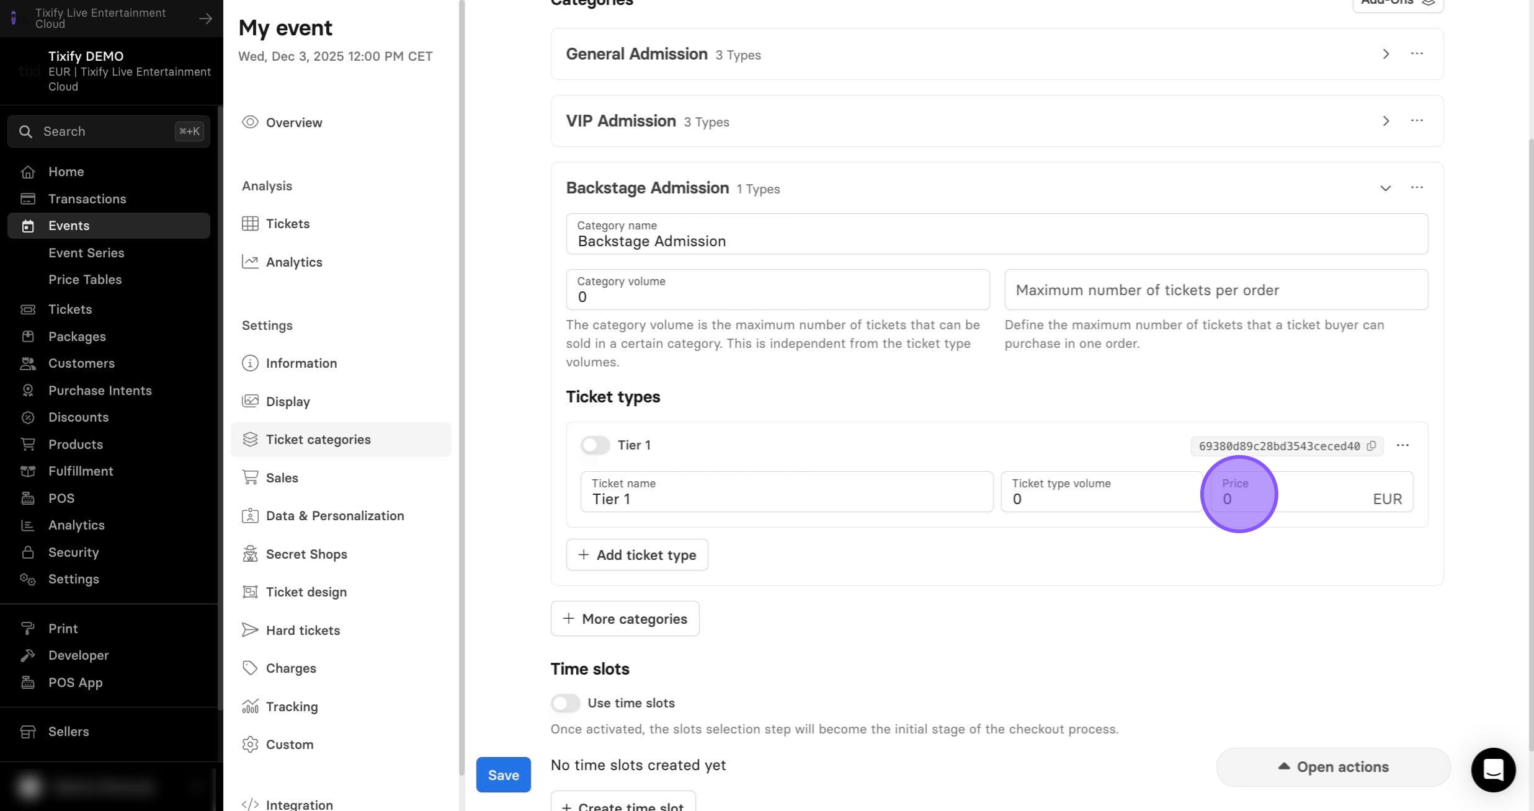Open Charges settings
Screen dimensions: 1534x811
(341, 668)
